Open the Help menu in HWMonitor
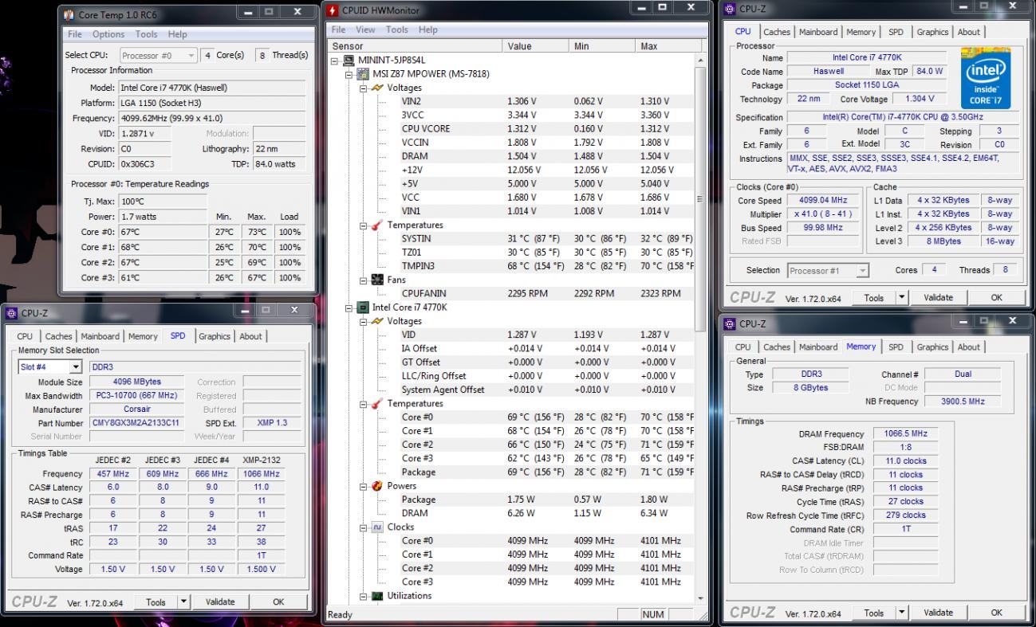Image resolution: width=1036 pixels, height=627 pixels. coord(428,29)
